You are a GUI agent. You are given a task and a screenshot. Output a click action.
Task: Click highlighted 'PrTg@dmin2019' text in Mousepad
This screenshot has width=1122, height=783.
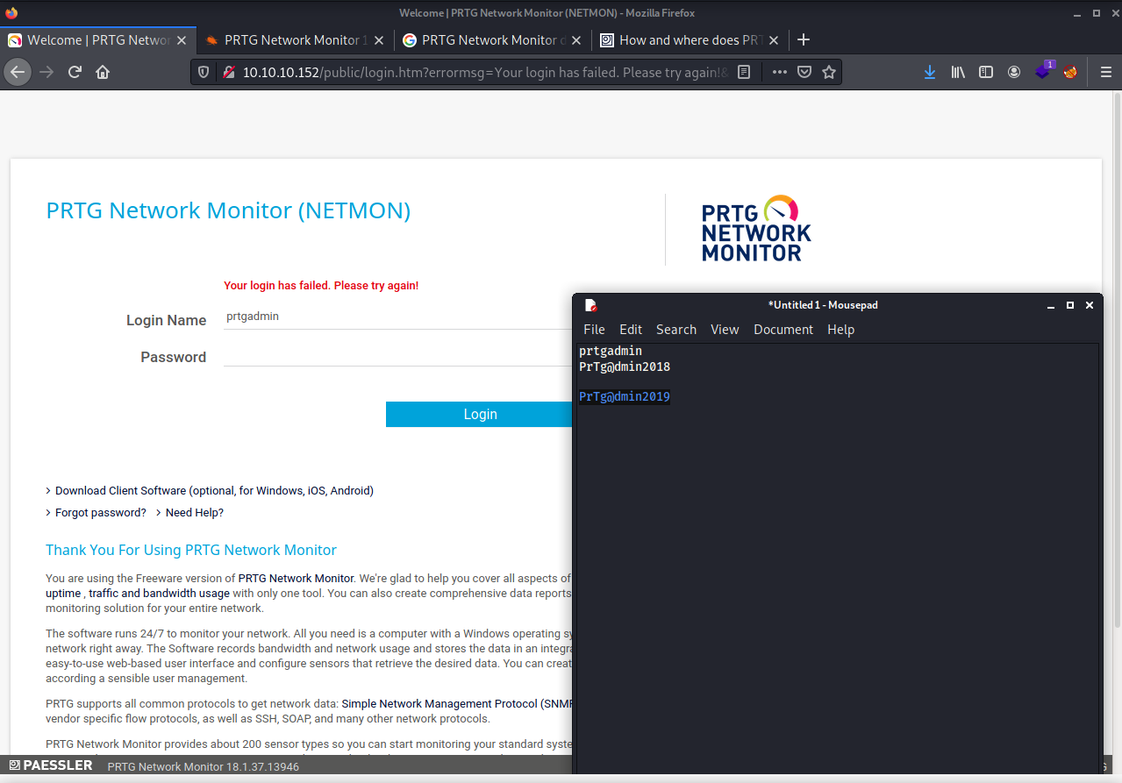click(625, 397)
